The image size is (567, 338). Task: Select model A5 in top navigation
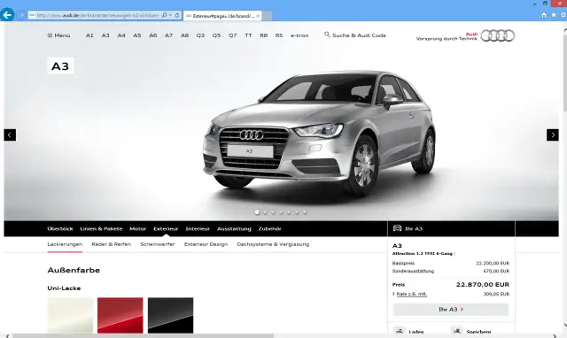[x=137, y=35]
